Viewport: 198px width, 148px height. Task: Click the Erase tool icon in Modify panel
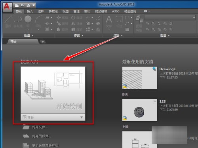[98, 17]
